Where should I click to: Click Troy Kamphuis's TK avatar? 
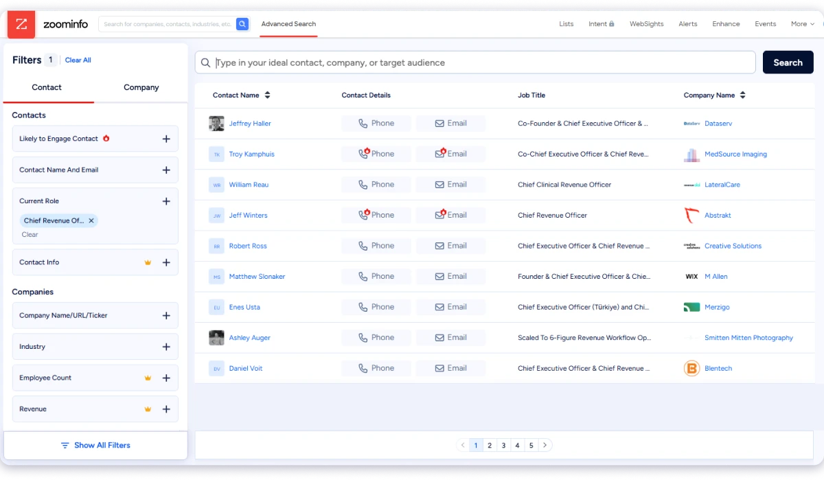[x=217, y=155]
